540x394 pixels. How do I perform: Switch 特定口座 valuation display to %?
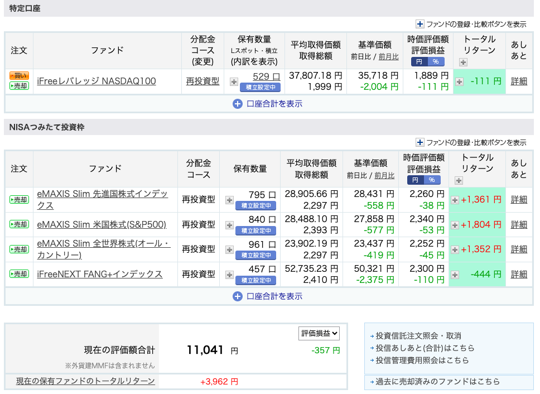436,61
